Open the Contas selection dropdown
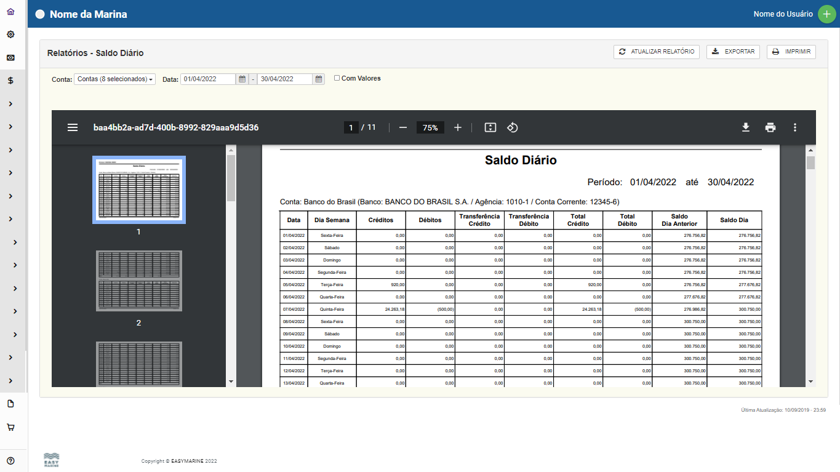 coord(114,79)
